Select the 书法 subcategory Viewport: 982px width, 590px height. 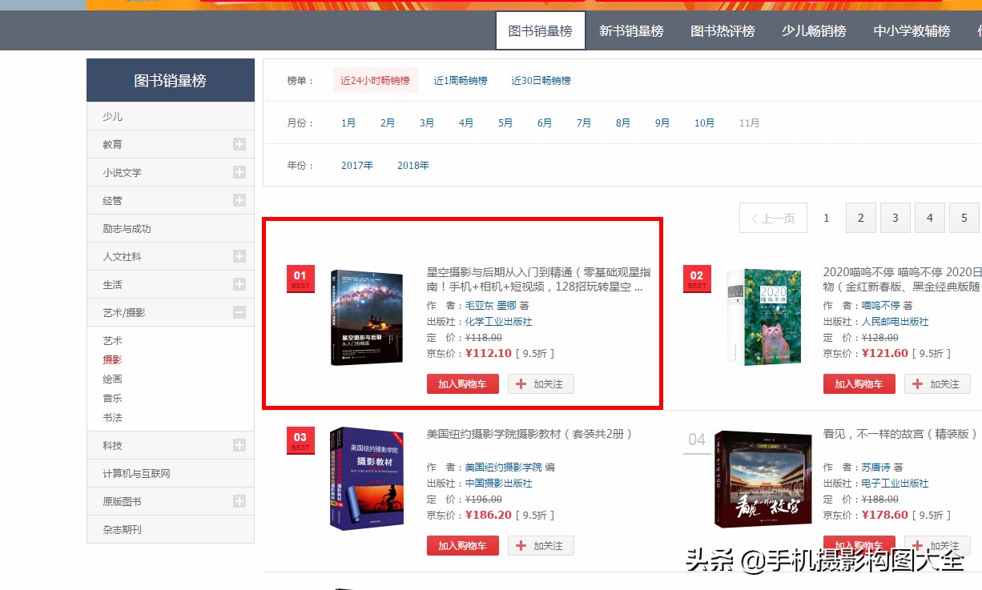click(112, 417)
